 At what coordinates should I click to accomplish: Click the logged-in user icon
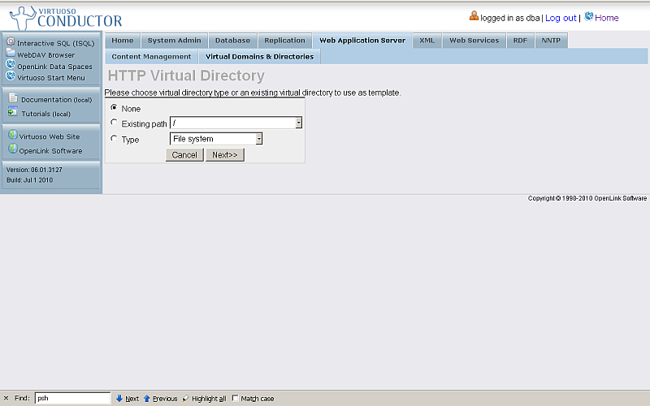click(474, 16)
